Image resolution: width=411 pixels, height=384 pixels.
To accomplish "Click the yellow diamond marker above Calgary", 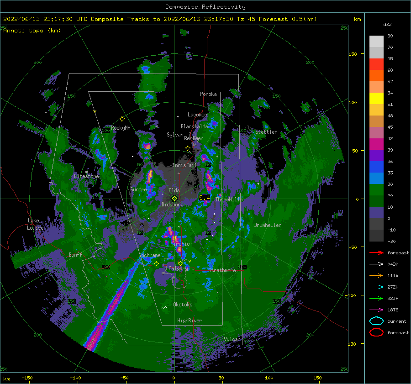I will pos(180,263).
